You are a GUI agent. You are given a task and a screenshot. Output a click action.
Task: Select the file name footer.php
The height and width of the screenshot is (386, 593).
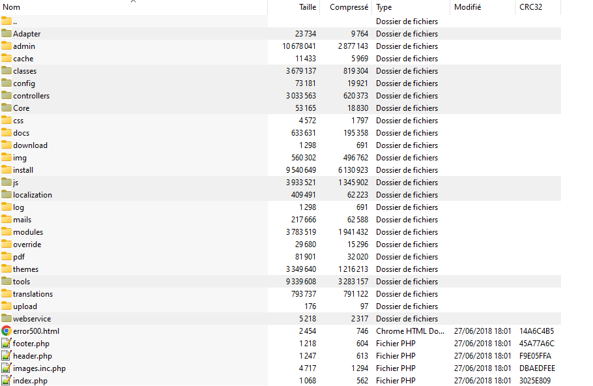(x=31, y=344)
